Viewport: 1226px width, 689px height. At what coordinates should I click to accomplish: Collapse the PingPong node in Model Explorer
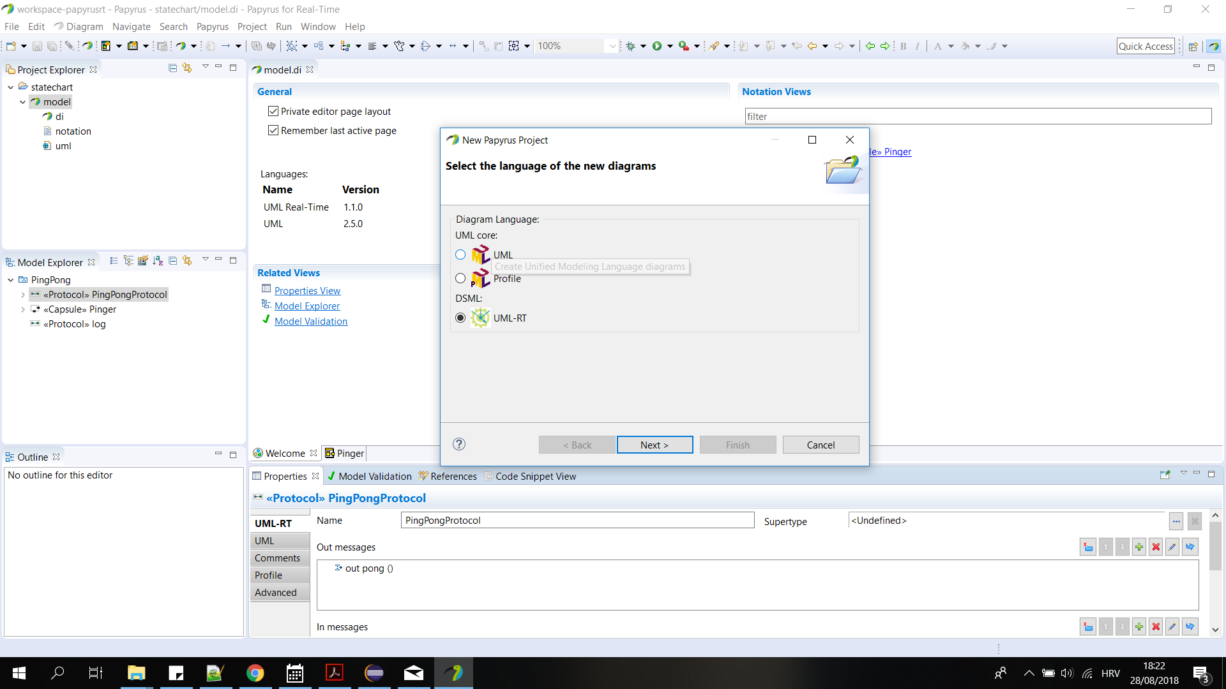pyautogui.click(x=10, y=279)
